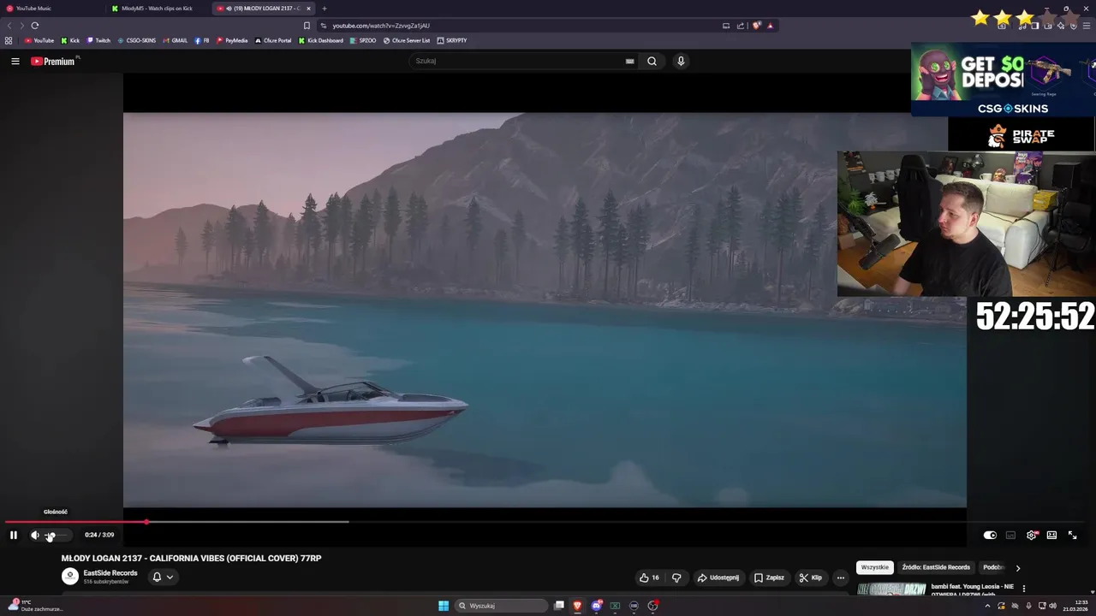Dislike the video with thumbs-down button

tap(676, 577)
